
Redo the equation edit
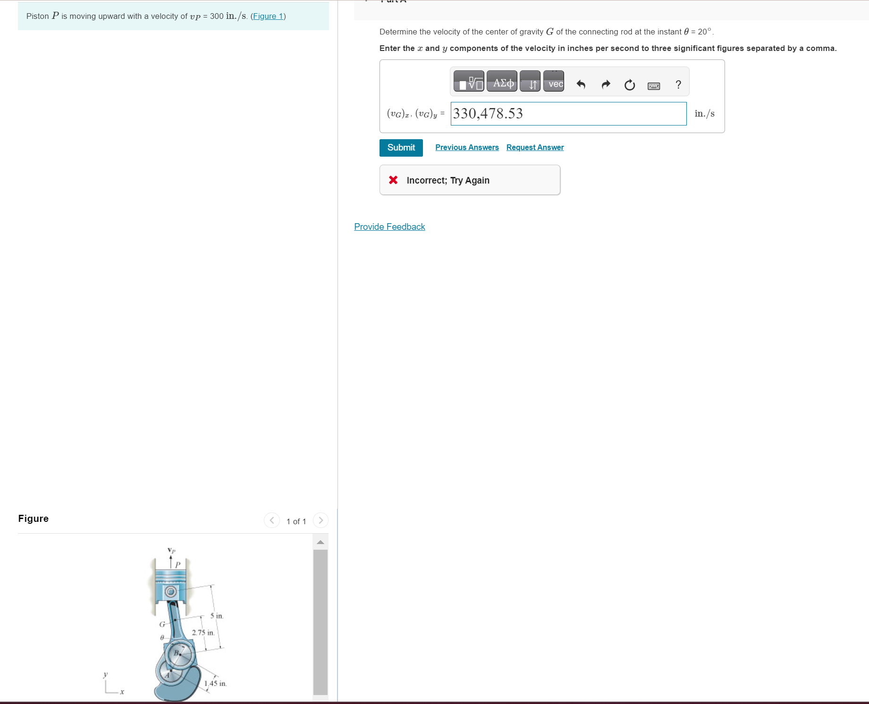point(606,84)
